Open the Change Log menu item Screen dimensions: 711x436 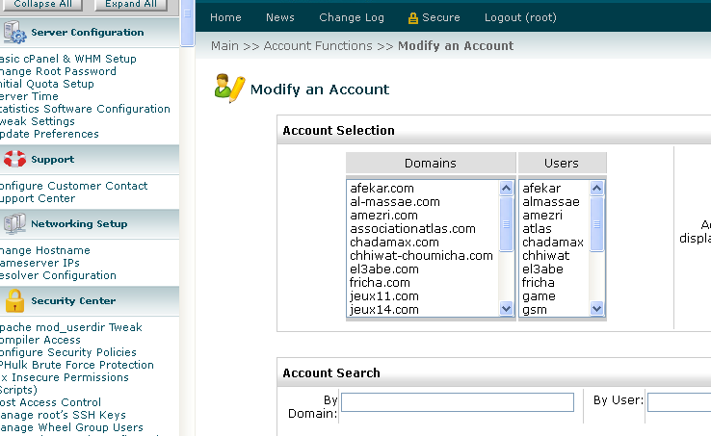pyautogui.click(x=352, y=17)
